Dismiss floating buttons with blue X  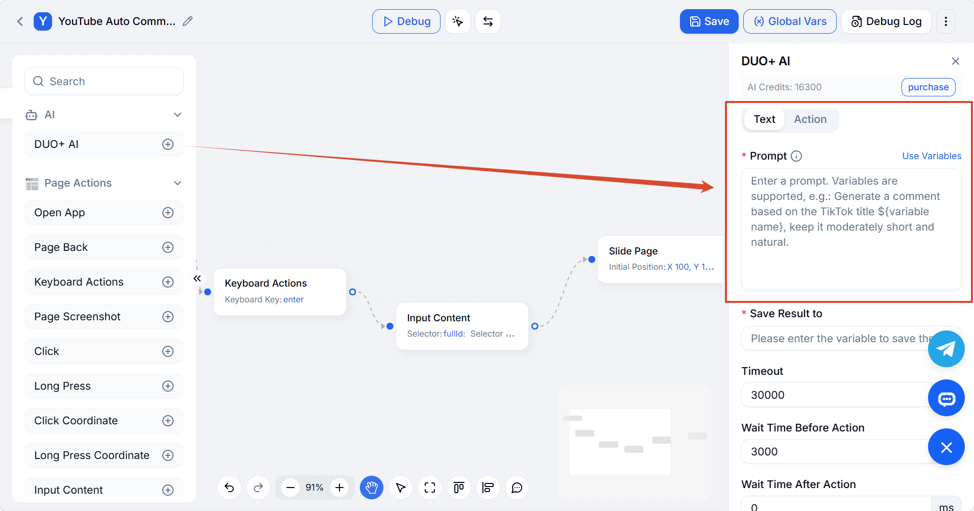pyautogui.click(x=946, y=447)
